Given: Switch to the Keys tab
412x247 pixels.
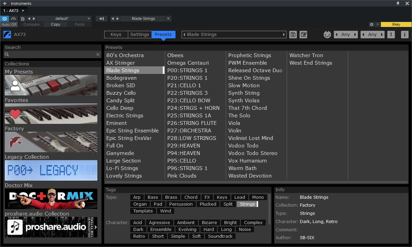Looking at the screenshot, I should (116, 35).
